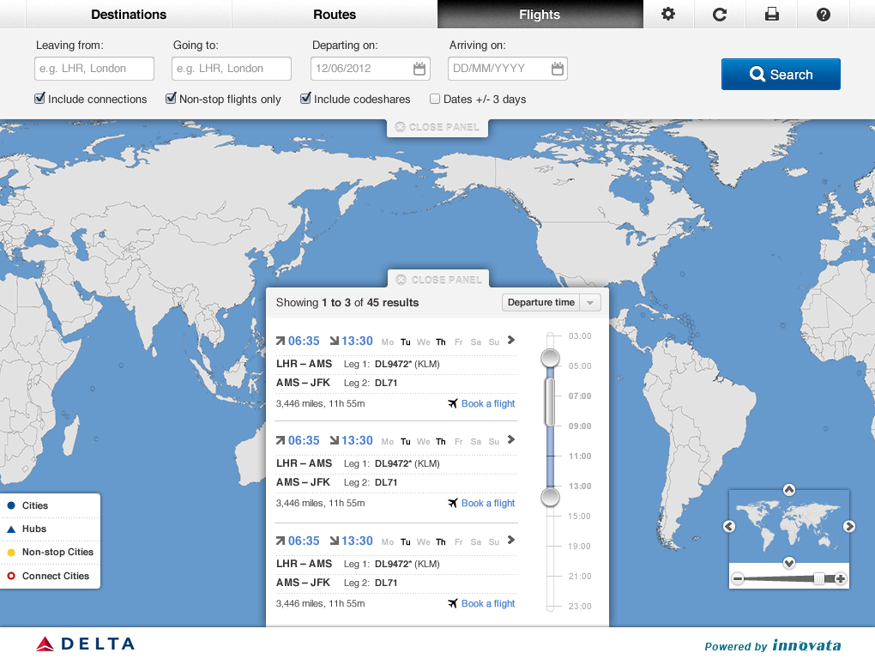Click the Going to input field
875x659 pixels.
[232, 69]
